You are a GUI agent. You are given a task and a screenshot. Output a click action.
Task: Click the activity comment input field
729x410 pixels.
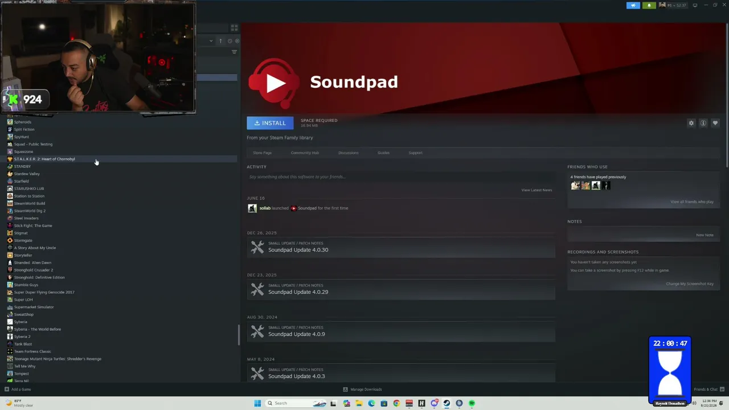coord(400,177)
